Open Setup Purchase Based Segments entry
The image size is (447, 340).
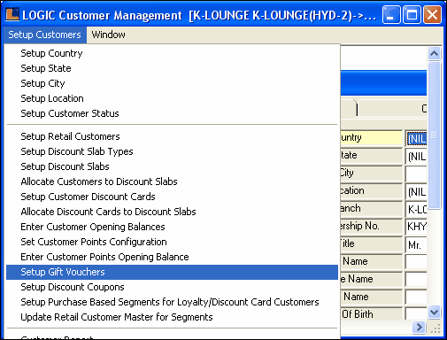click(172, 302)
